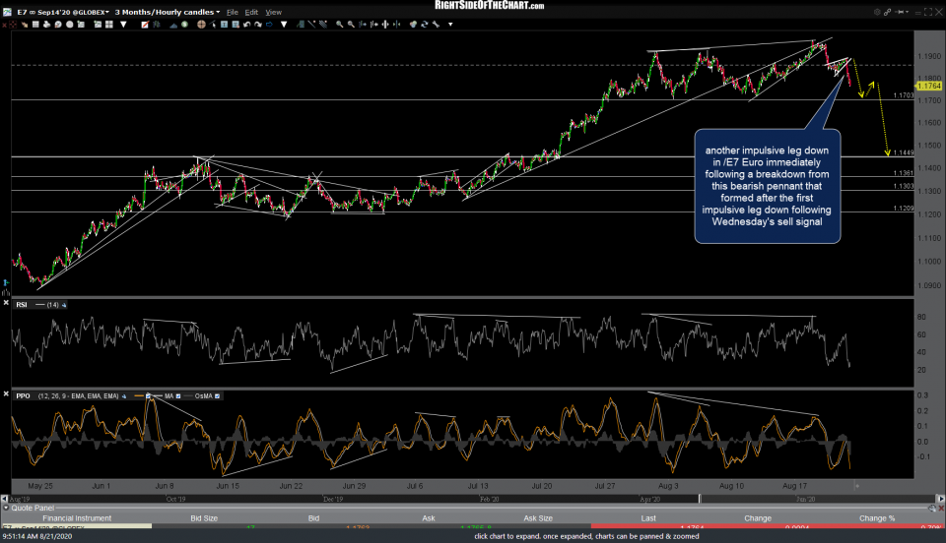
Task: Toggle the PPO MA line checkbox
Action: click(179, 395)
